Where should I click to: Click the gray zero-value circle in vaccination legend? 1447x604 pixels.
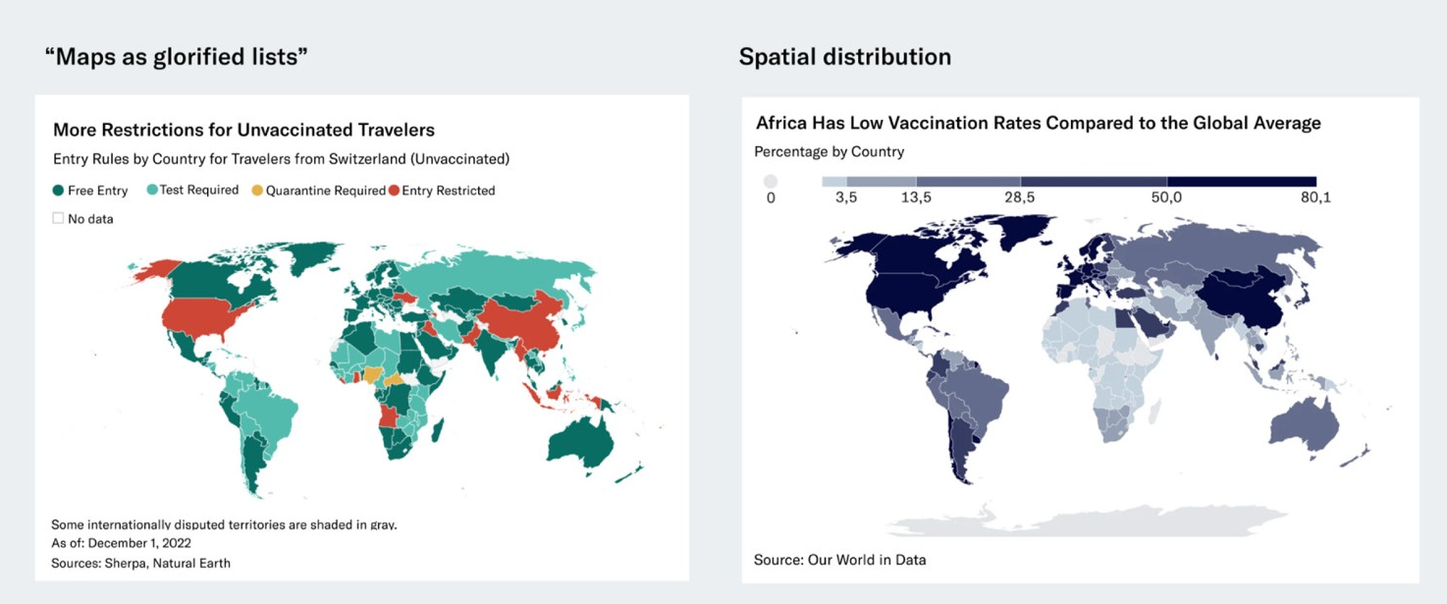771,182
